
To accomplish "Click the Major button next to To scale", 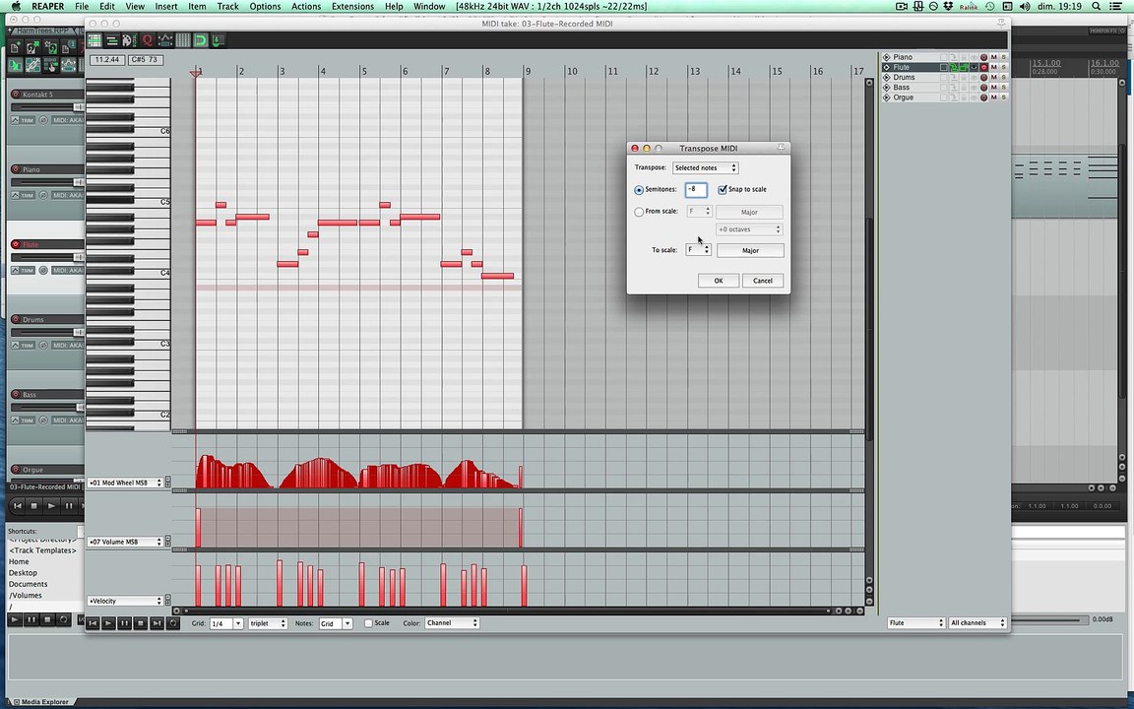I will [750, 250].
